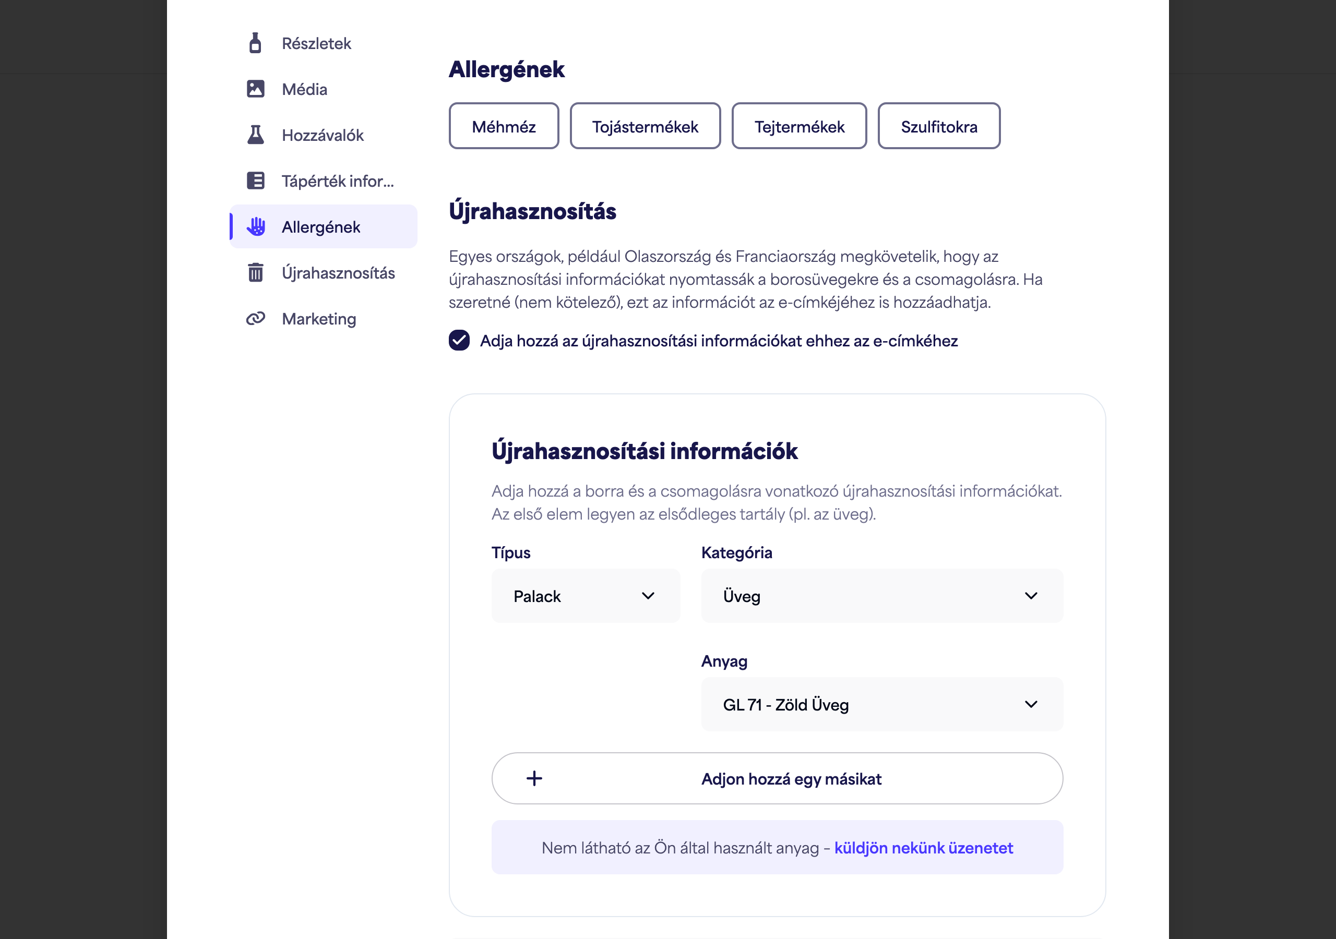Click the trash bin icon beside Újrahasznosítás
1336x939 pixels.
(255, 272)
